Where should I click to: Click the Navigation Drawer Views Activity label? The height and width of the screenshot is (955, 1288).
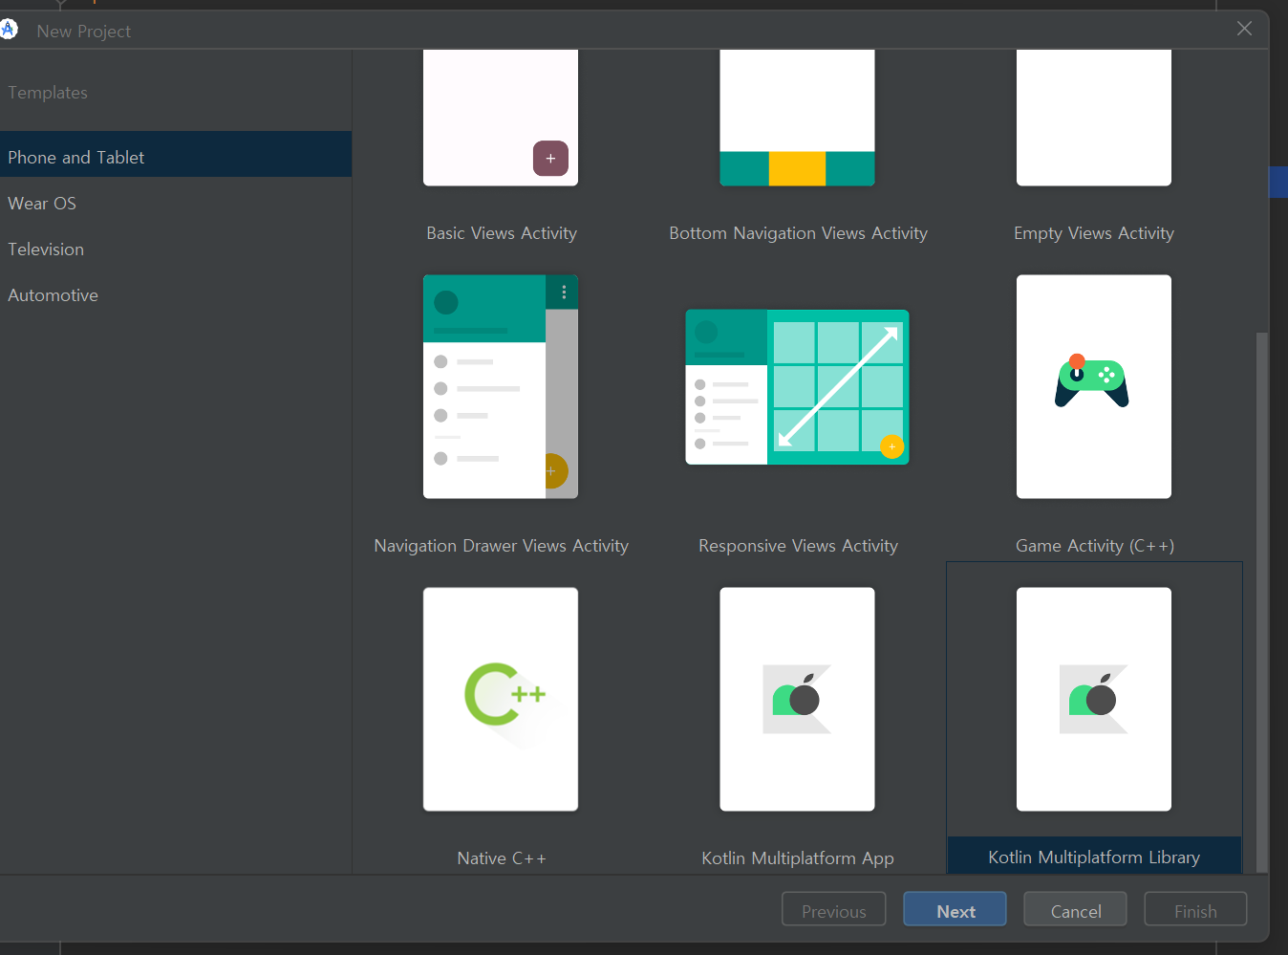[x=502, y=546]
